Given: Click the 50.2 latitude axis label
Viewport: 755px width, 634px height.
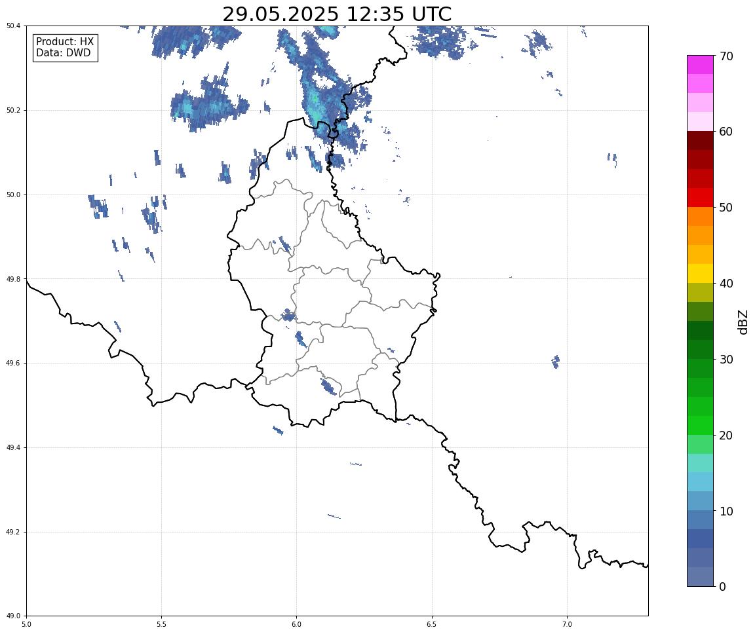Looking at the screenshot, I should click(x=13, y=110).
